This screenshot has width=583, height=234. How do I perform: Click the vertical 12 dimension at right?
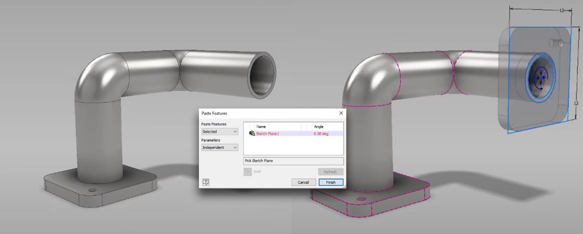[576, 102]
